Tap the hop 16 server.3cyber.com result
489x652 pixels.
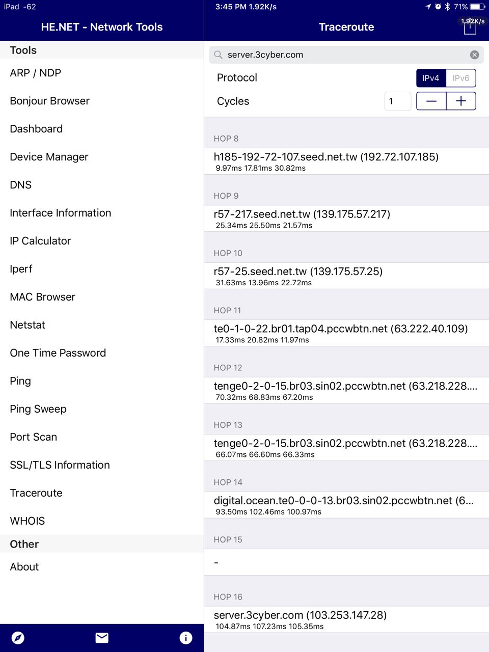pyautogui.click(x=346, y=619)
